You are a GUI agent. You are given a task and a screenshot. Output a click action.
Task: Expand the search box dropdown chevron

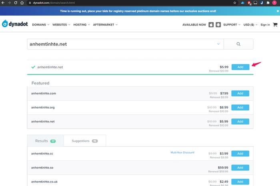[x=218, y=44]
